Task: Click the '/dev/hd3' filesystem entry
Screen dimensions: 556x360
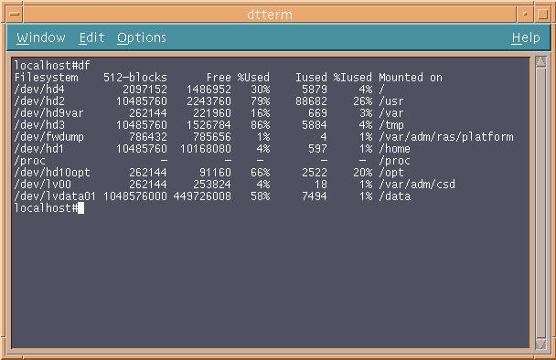Action: pos(39,125)
